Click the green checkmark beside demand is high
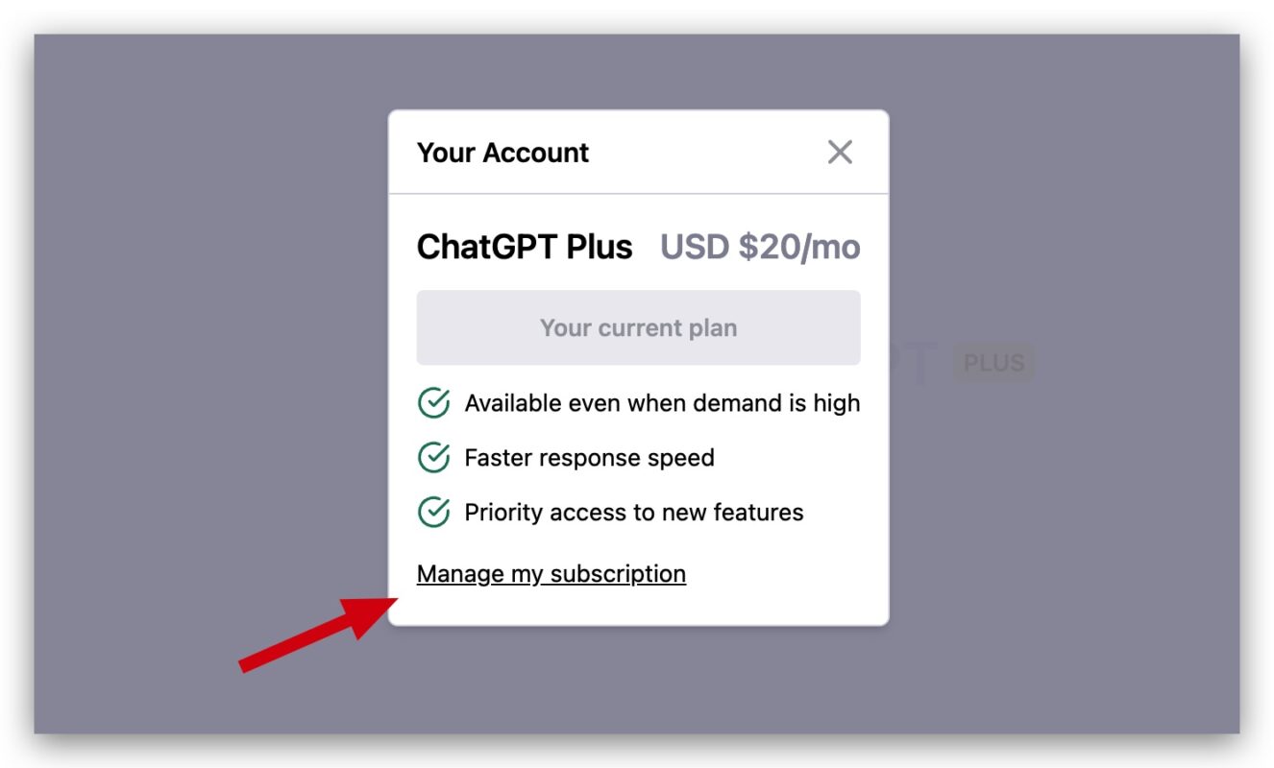This screenshot has height=768, width=1274. [x=433, y=403]
